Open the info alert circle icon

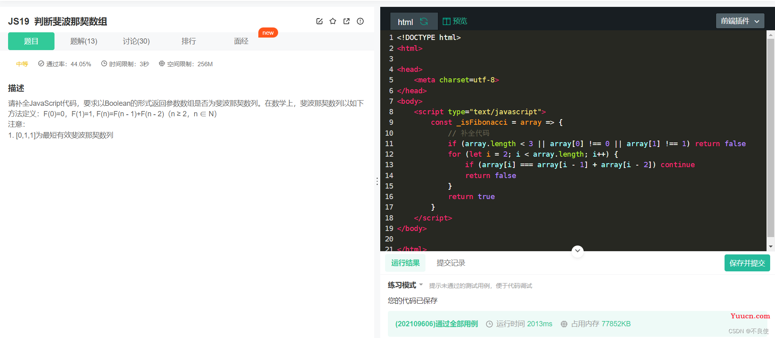(360, 21)
